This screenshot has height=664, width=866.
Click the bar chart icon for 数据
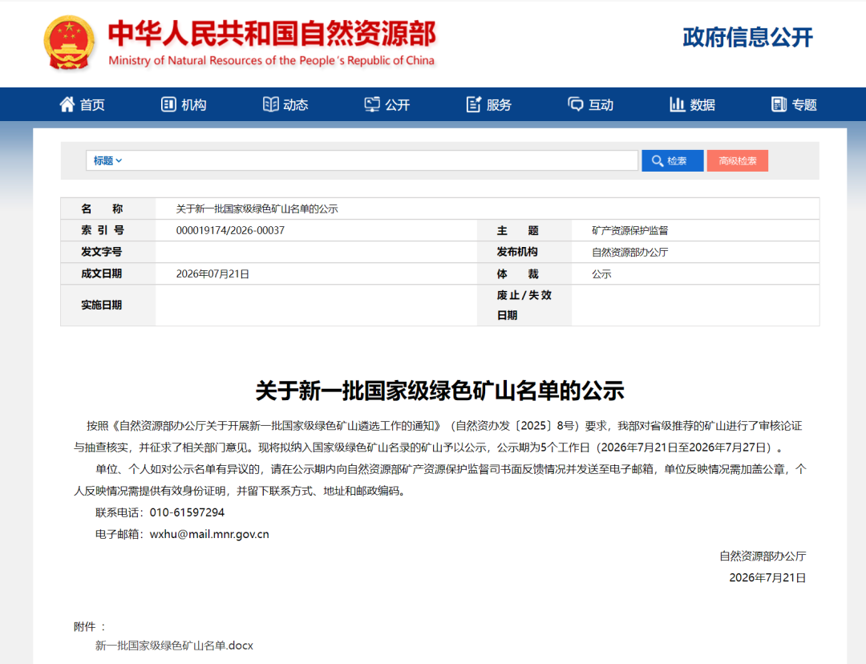click(677, 104)
